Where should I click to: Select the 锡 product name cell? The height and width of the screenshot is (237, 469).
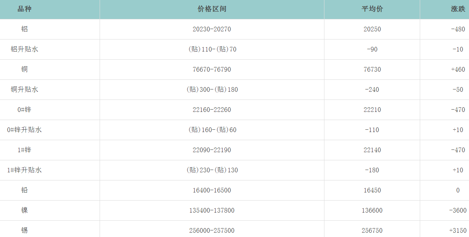click(x=24, y=230)
